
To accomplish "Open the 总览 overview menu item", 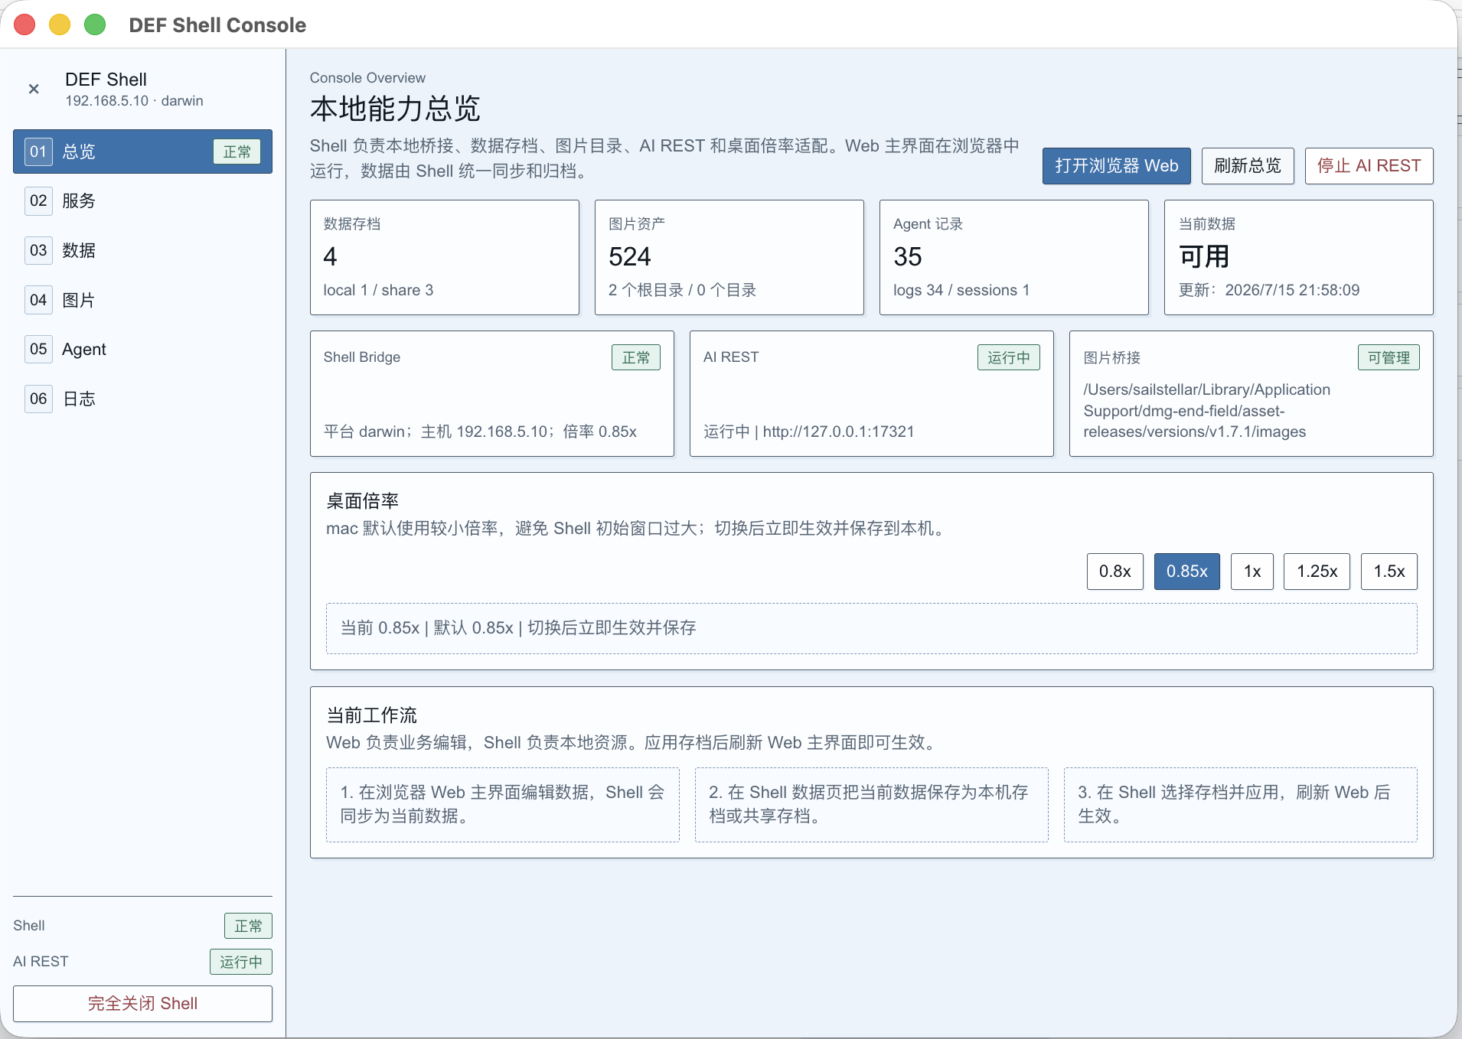I will coord(142,151).
